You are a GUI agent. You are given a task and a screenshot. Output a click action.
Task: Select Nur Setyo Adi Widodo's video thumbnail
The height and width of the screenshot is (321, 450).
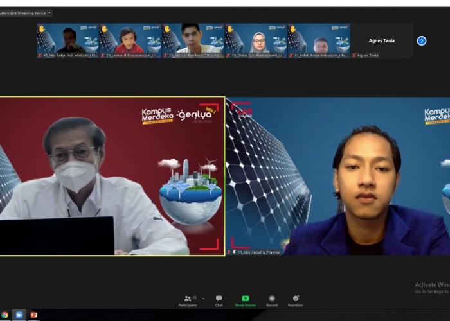(x=67, y=40)
